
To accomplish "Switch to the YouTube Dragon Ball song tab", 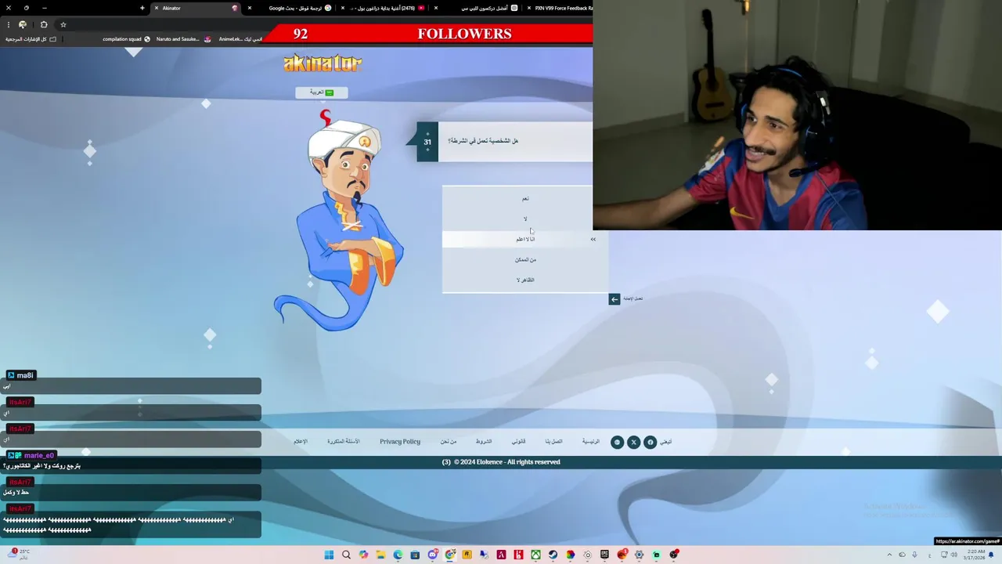I will pos(384,8).
